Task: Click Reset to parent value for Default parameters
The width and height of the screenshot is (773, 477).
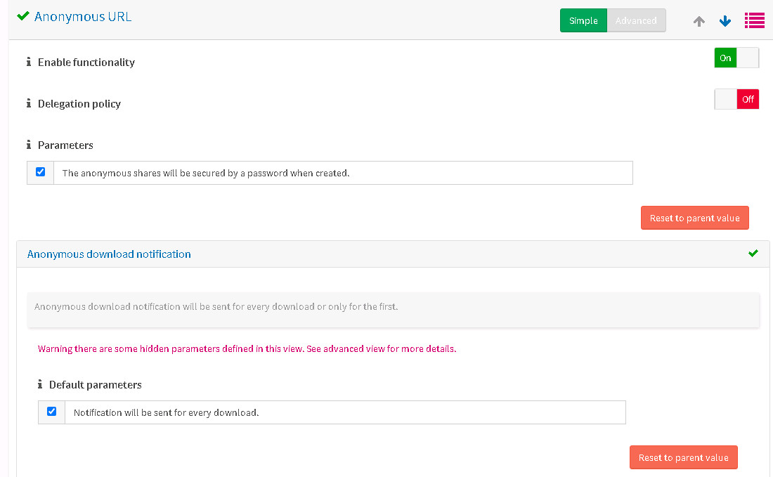Action: (x=683, y=457)
